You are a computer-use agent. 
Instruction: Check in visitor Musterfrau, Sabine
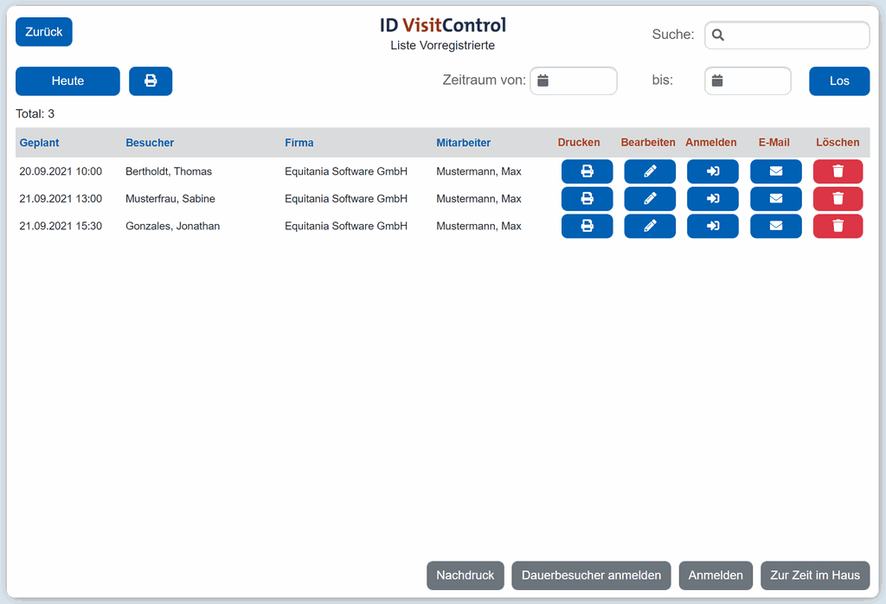click(x=713, y=199)
